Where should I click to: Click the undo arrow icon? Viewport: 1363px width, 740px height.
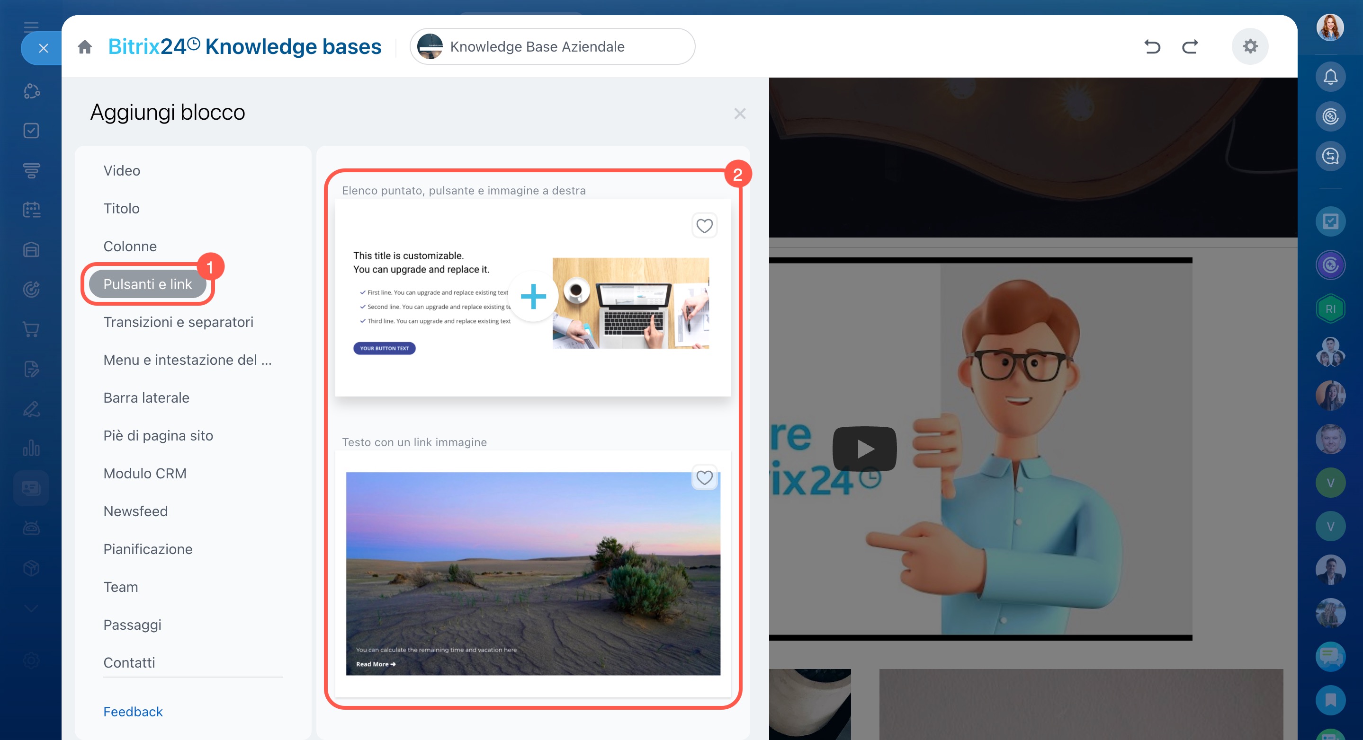click(x=1152, y=47)
